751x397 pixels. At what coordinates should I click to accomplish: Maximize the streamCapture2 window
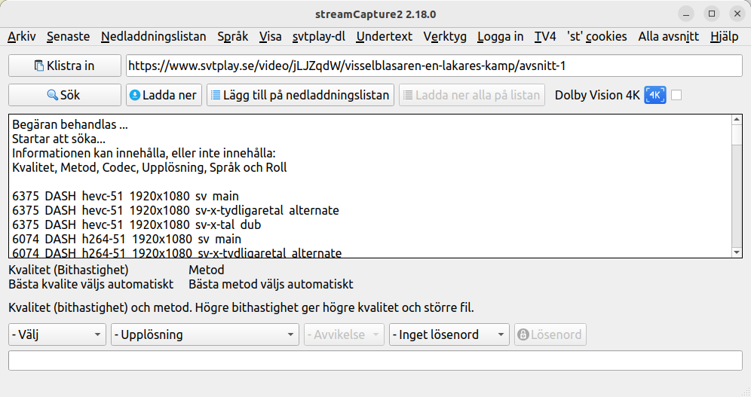[712, 14]
